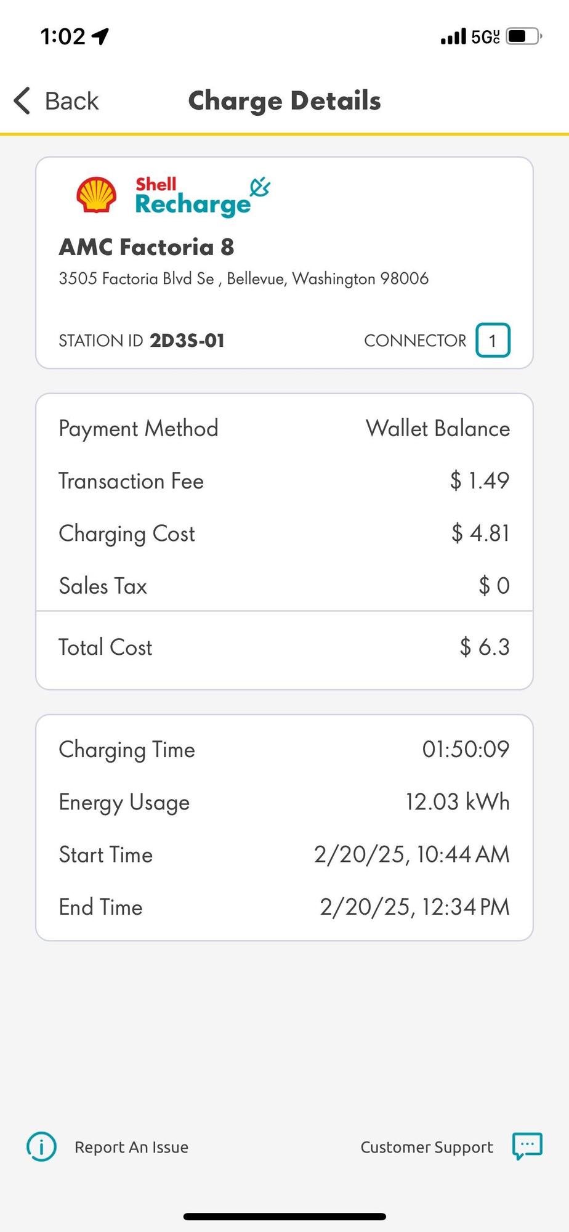The image size is (569, 1232).
Task: Tap the battery indicator icon
Action: click(x=523, y=37)
